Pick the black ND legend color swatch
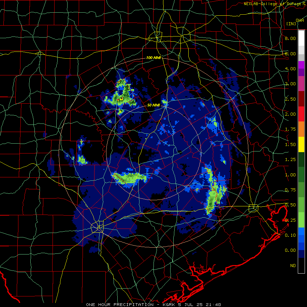The image size is (307, 307). point(301,265)
